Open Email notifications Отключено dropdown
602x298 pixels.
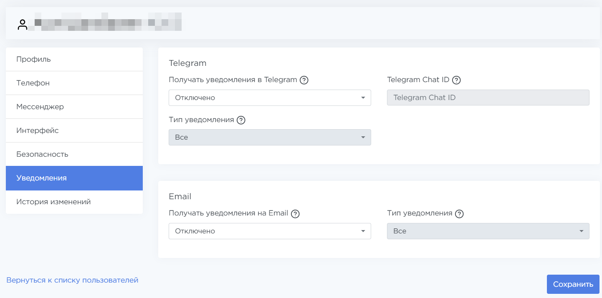pos(270,231)
